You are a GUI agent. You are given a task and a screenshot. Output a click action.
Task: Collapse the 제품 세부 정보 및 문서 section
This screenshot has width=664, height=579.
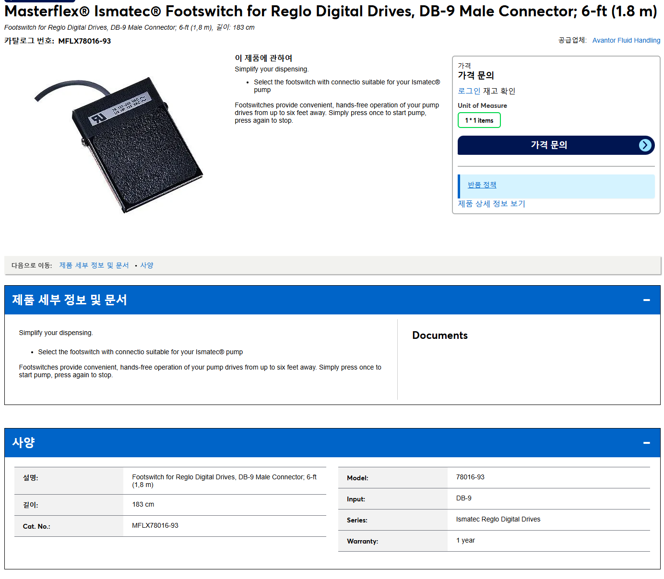click(647, 300)
